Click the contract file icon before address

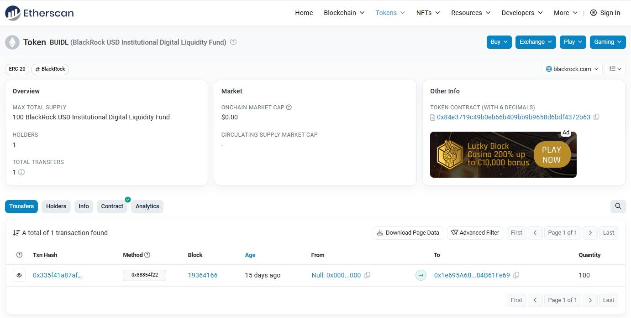click(433, 118)
